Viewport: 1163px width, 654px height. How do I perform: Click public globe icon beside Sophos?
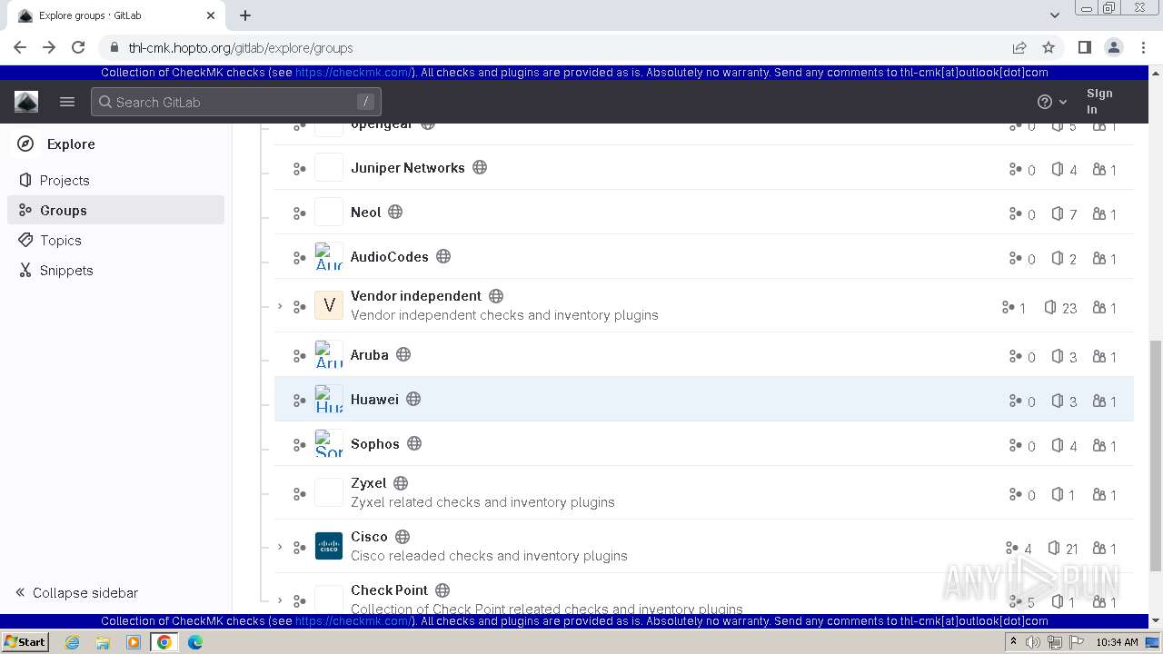point(414,443)
